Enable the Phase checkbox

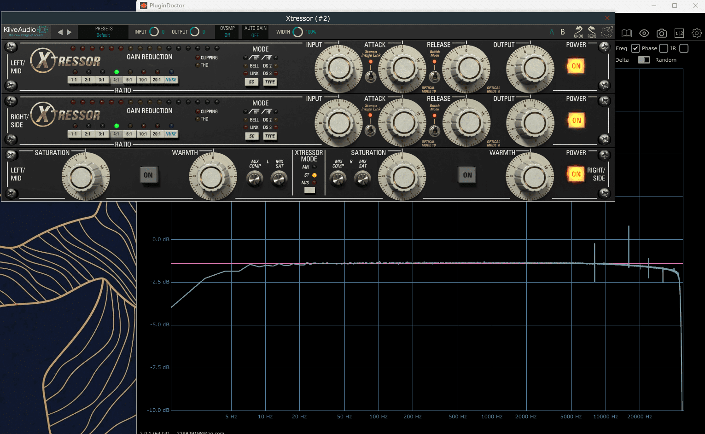664,48
